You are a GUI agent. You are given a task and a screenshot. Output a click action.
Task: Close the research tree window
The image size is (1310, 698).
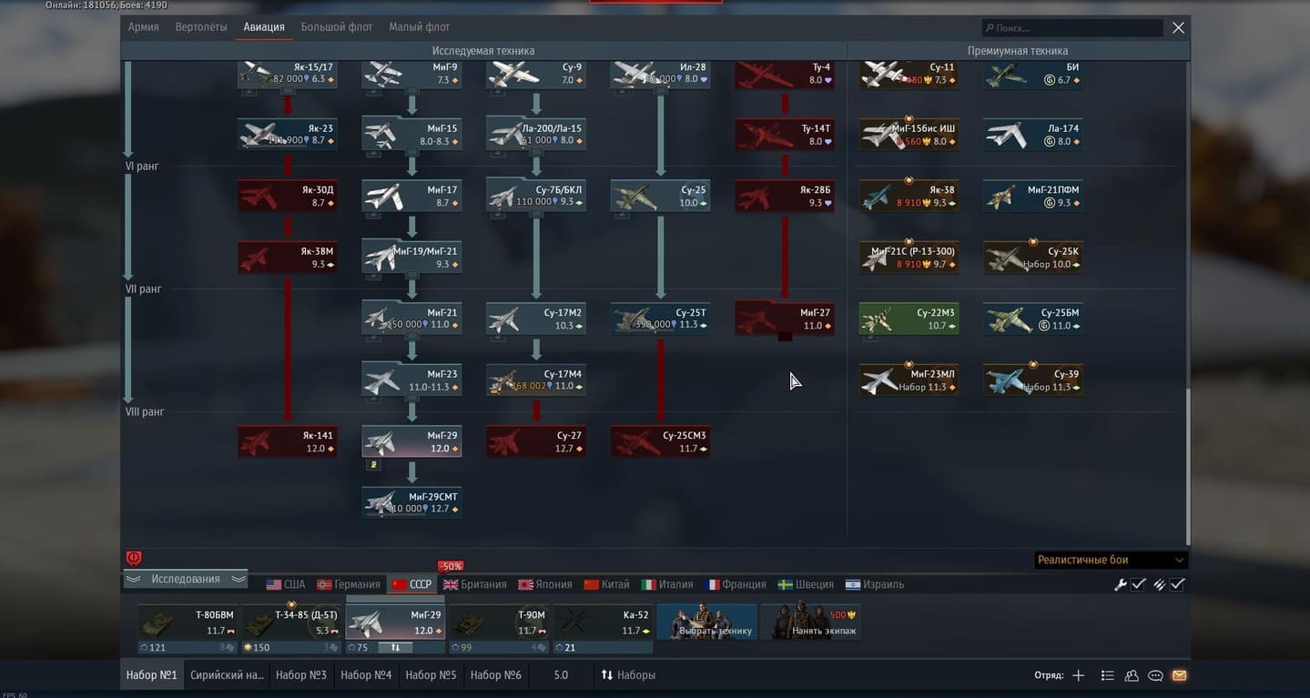pos(1178,28)
